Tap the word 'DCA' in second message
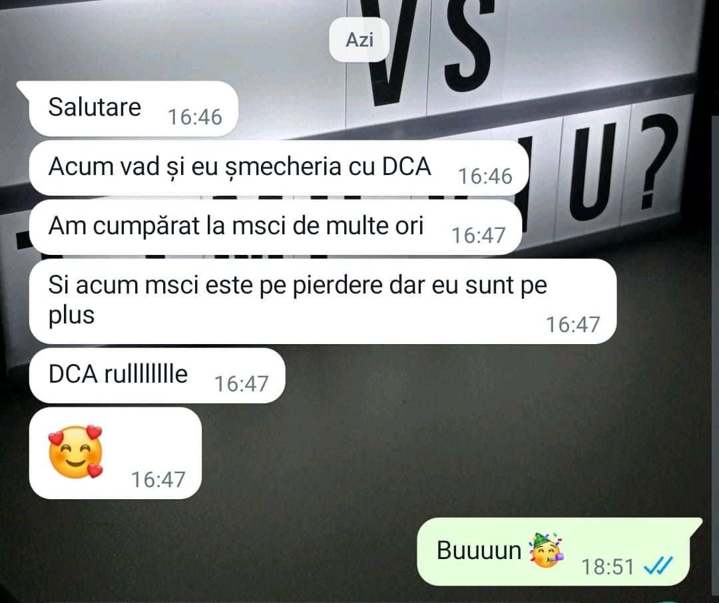 click(407, 166)
